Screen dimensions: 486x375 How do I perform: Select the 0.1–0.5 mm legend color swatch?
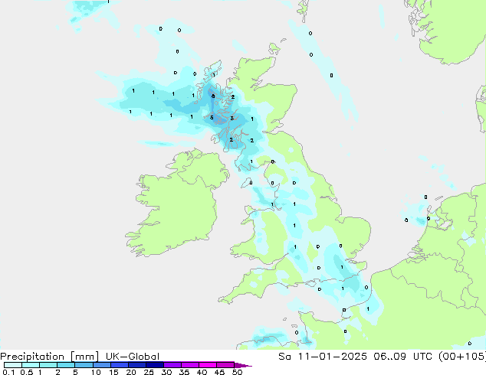[13, 365]
